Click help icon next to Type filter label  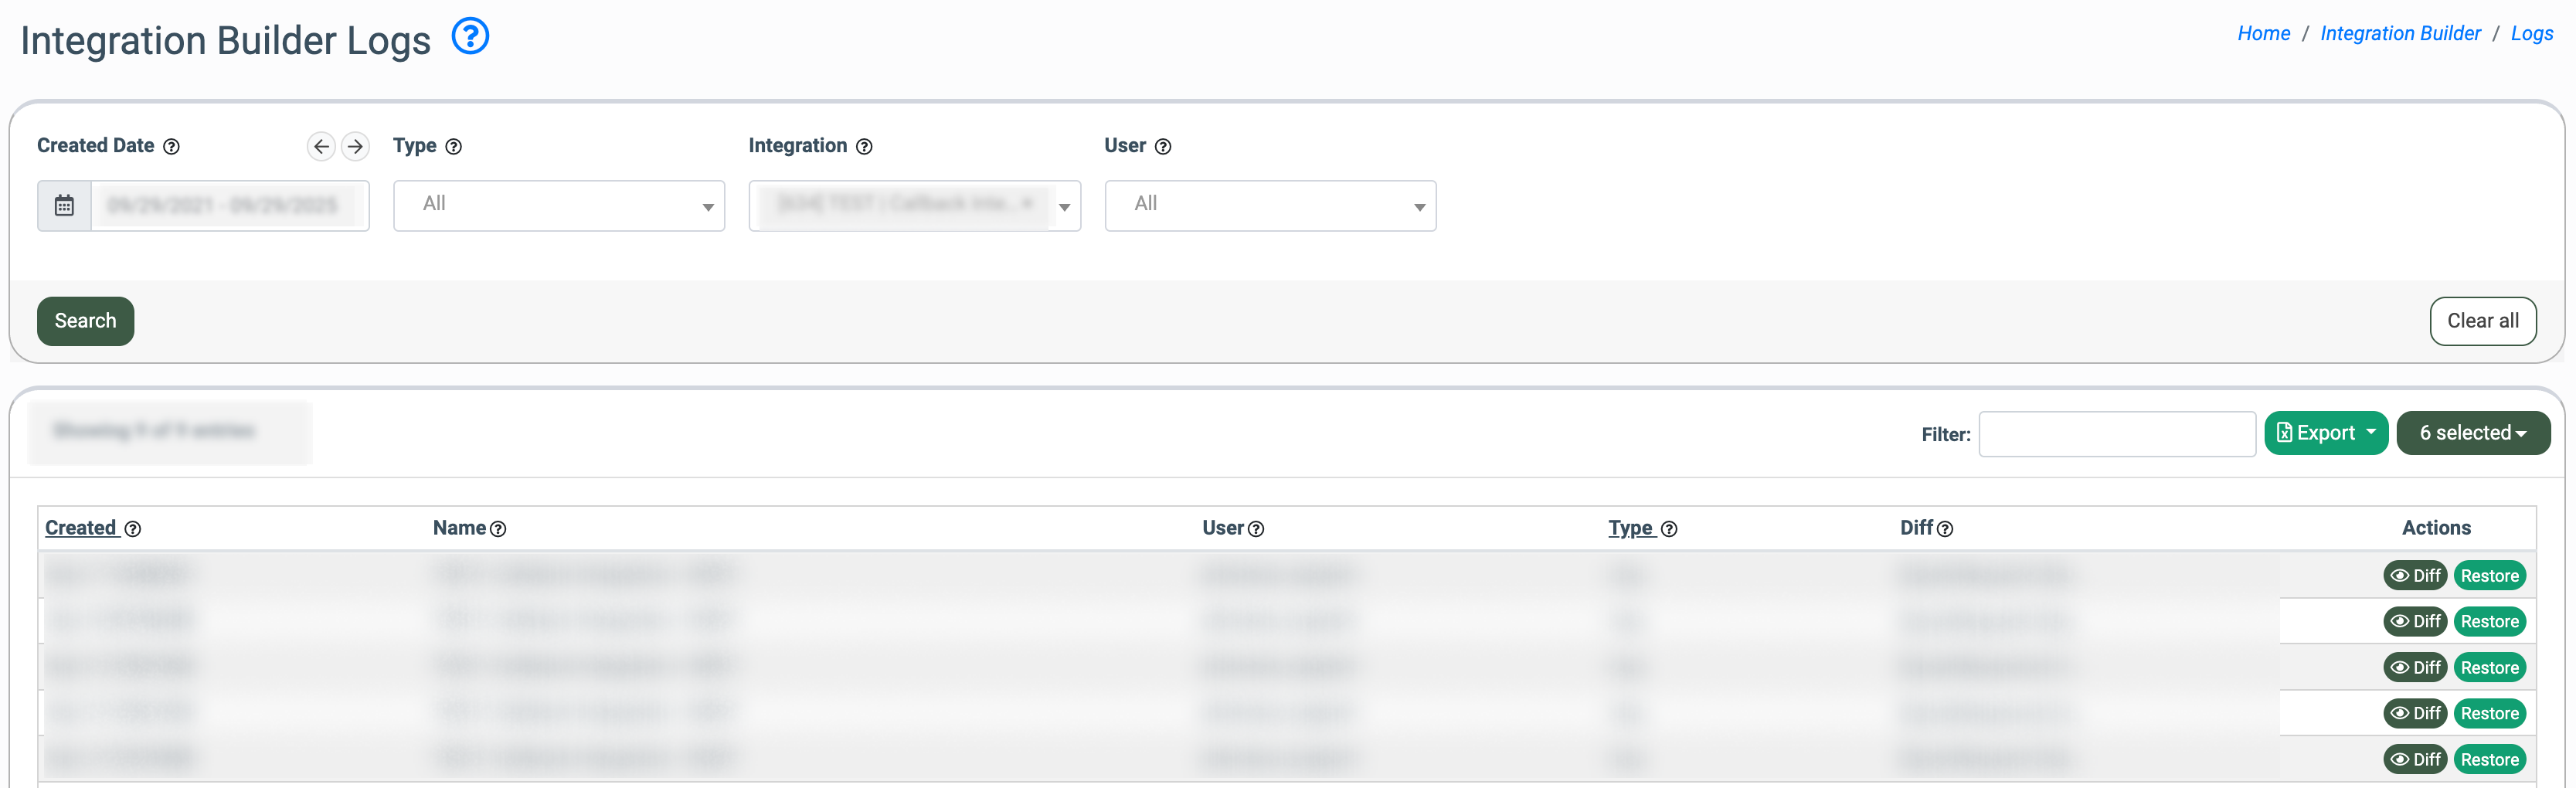(454, 147)
